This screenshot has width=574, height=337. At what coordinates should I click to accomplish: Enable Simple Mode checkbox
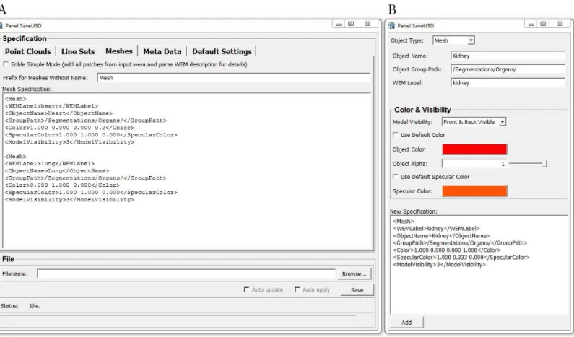[x=6, y=64]
